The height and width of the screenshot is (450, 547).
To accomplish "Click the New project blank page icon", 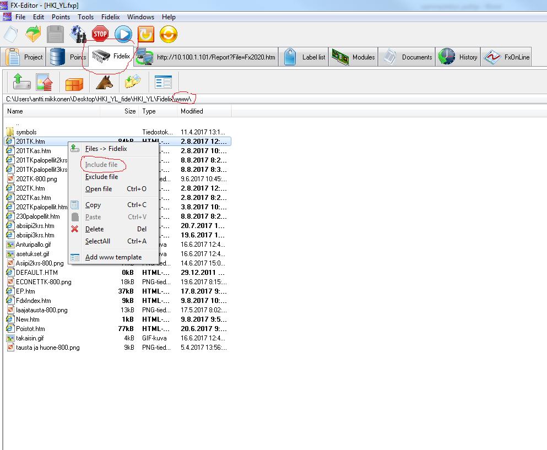I will [11, 34].
